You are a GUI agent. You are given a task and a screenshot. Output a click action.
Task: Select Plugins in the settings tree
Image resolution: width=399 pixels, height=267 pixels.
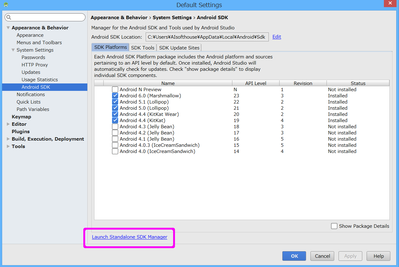21,132
